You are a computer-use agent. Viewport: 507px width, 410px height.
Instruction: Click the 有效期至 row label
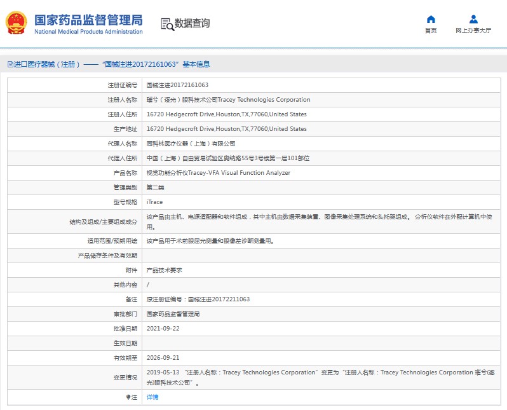click(x=125, y=358)
